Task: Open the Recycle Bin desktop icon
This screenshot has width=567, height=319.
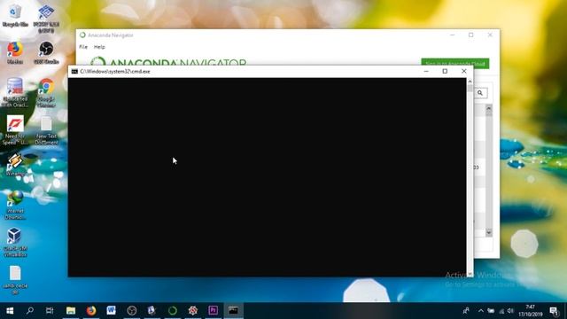Action: pos(15,16)
